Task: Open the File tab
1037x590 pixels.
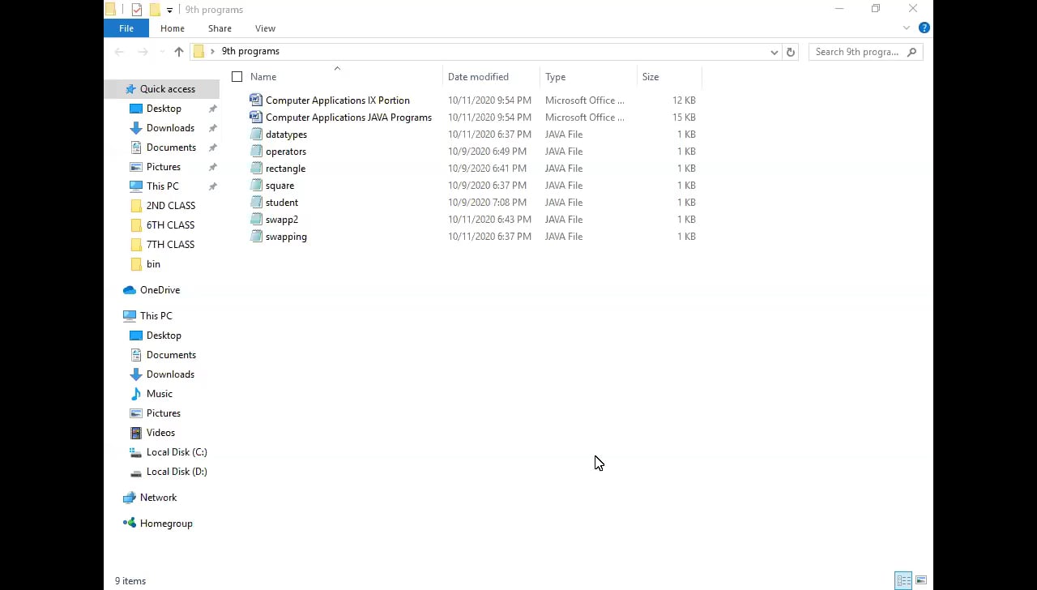Action: click(126, 28)
